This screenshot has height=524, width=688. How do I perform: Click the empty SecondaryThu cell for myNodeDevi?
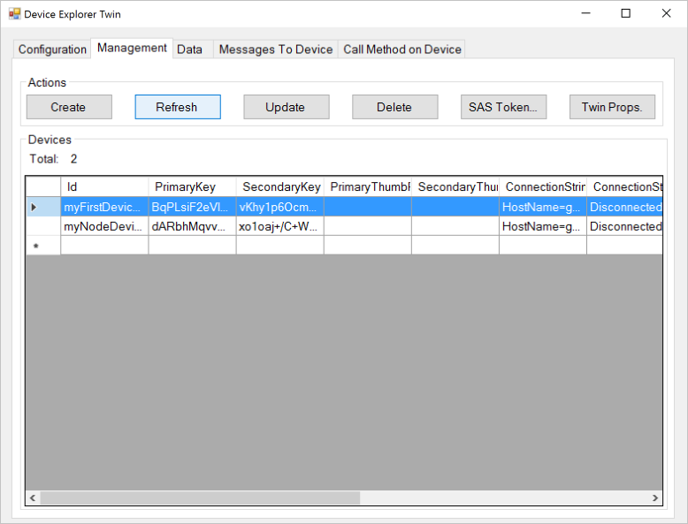[x=455, y=226]
